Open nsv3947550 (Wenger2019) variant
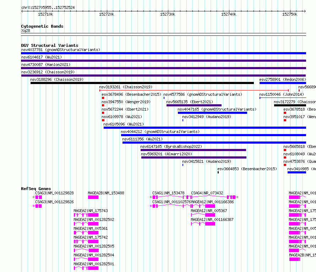The width and height of the screenshot is (316, 272). click(126, 102)
